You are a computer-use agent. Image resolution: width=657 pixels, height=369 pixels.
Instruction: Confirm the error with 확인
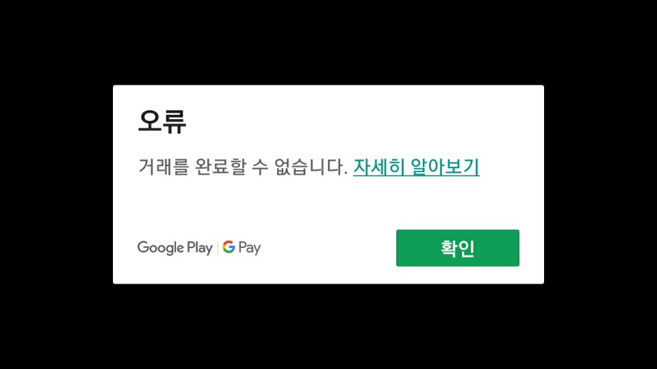[458, 247]
